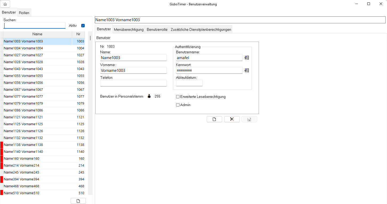Click the red marker beside Name214 row

[1, 166]
